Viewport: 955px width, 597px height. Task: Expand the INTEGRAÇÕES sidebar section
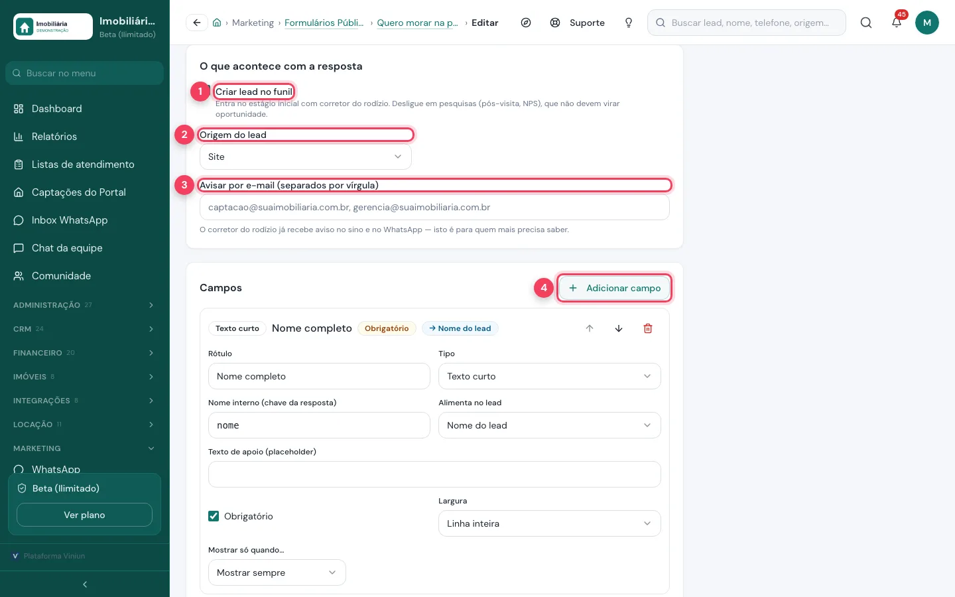coord(85,401)
